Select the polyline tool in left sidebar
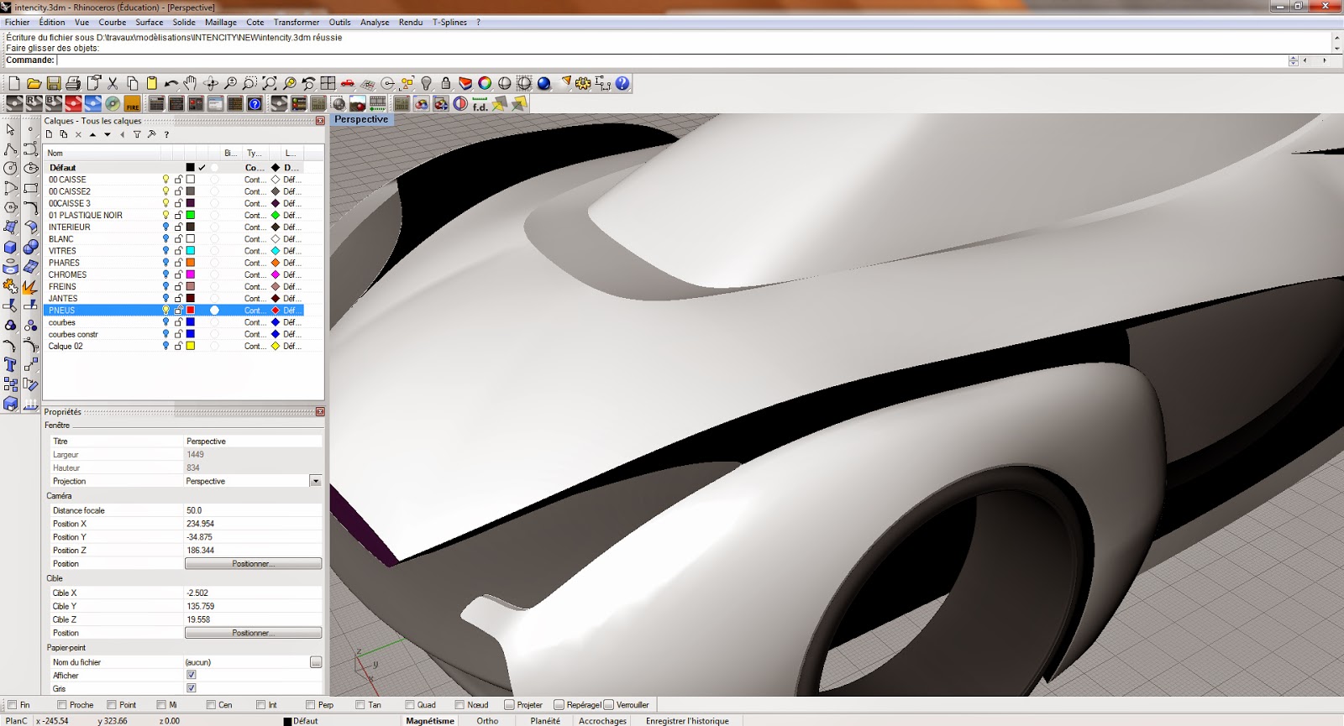 tap(10, 149)
